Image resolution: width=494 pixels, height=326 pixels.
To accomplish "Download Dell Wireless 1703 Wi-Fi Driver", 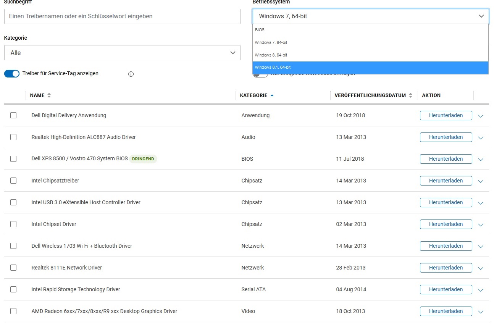I will pyautogui.click(x=446, y=246).
